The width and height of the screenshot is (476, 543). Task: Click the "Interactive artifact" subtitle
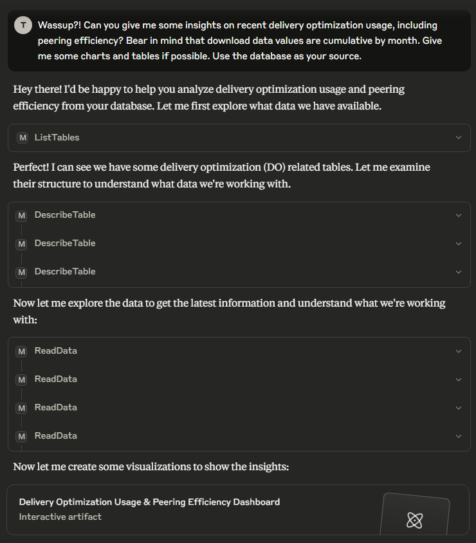(60, 517)
